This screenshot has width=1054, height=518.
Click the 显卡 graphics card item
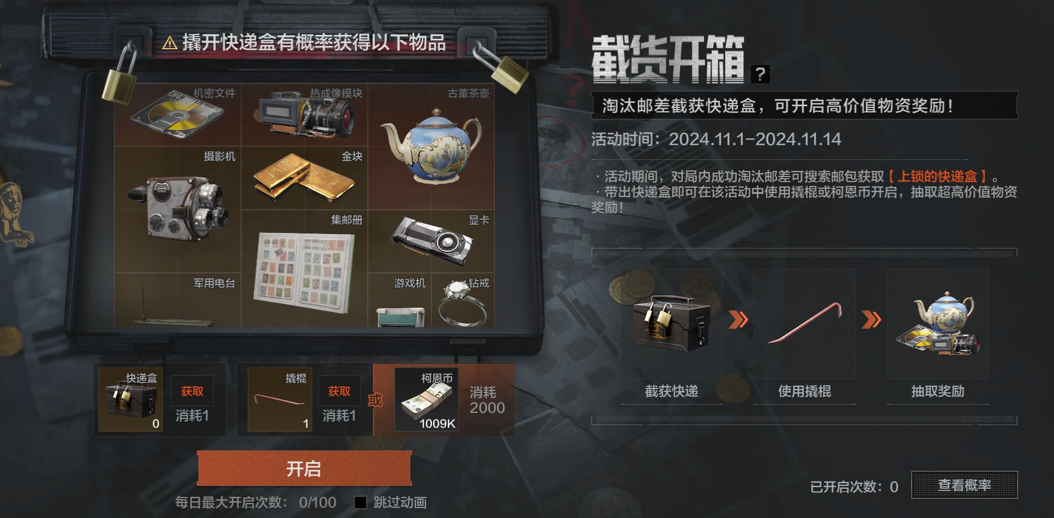431,241
